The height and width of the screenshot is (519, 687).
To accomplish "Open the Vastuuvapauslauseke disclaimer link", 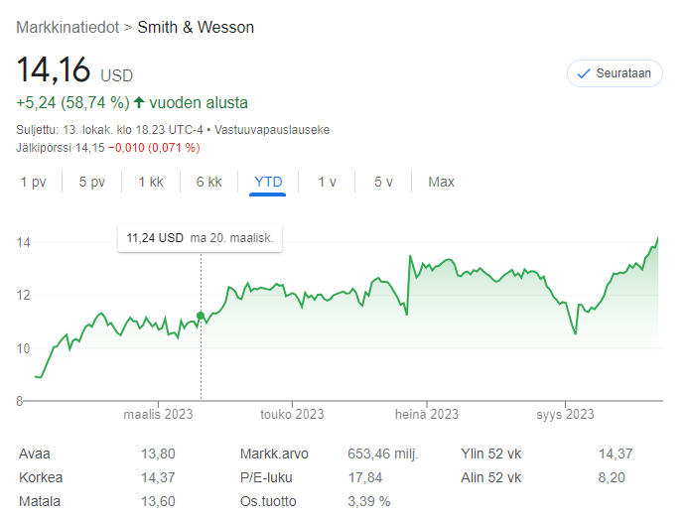I will pyautogui.click(x=272, y=130).
